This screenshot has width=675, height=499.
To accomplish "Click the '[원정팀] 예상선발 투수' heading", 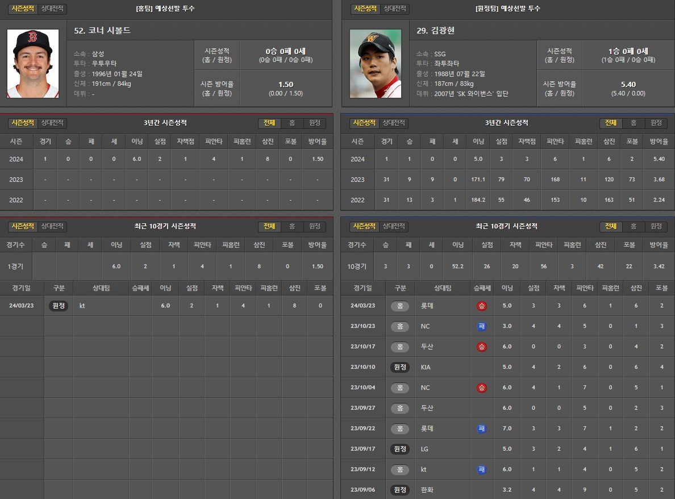I will (x=507, y=9).
